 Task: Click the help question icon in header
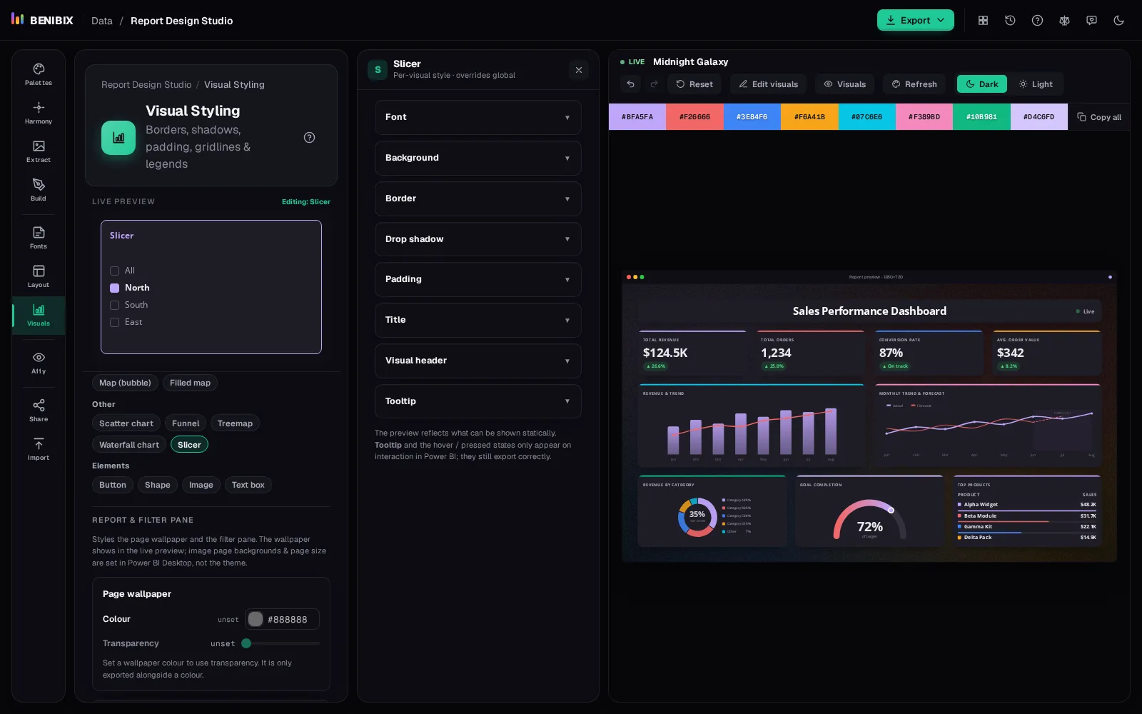1037,21
